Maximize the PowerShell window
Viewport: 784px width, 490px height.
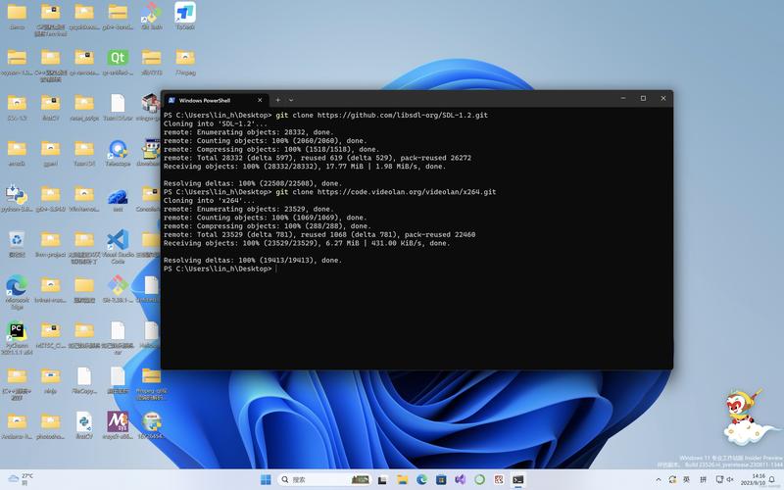pyautogui.click(x=643, y=99)
